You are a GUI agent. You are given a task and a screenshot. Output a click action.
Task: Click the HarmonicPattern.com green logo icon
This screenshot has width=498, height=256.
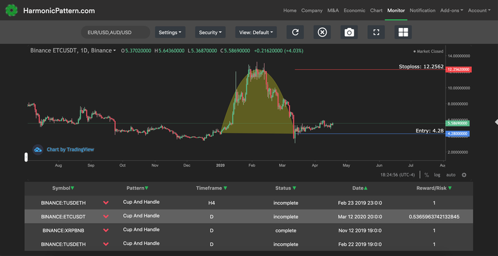[x=11, y=11]
